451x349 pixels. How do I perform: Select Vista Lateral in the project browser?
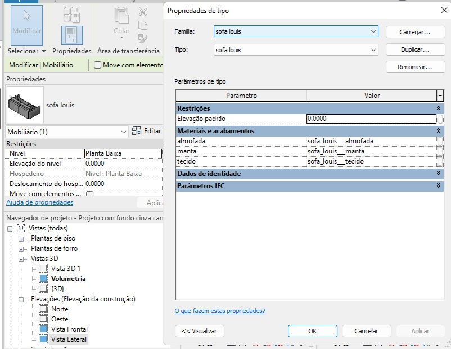pyautogui.click(x=69, y=339)
